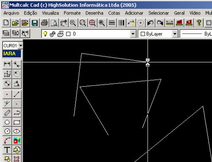The image size is (212, 162).
Task: Choose the Line drawing tool
Action: tap(17, 95)
